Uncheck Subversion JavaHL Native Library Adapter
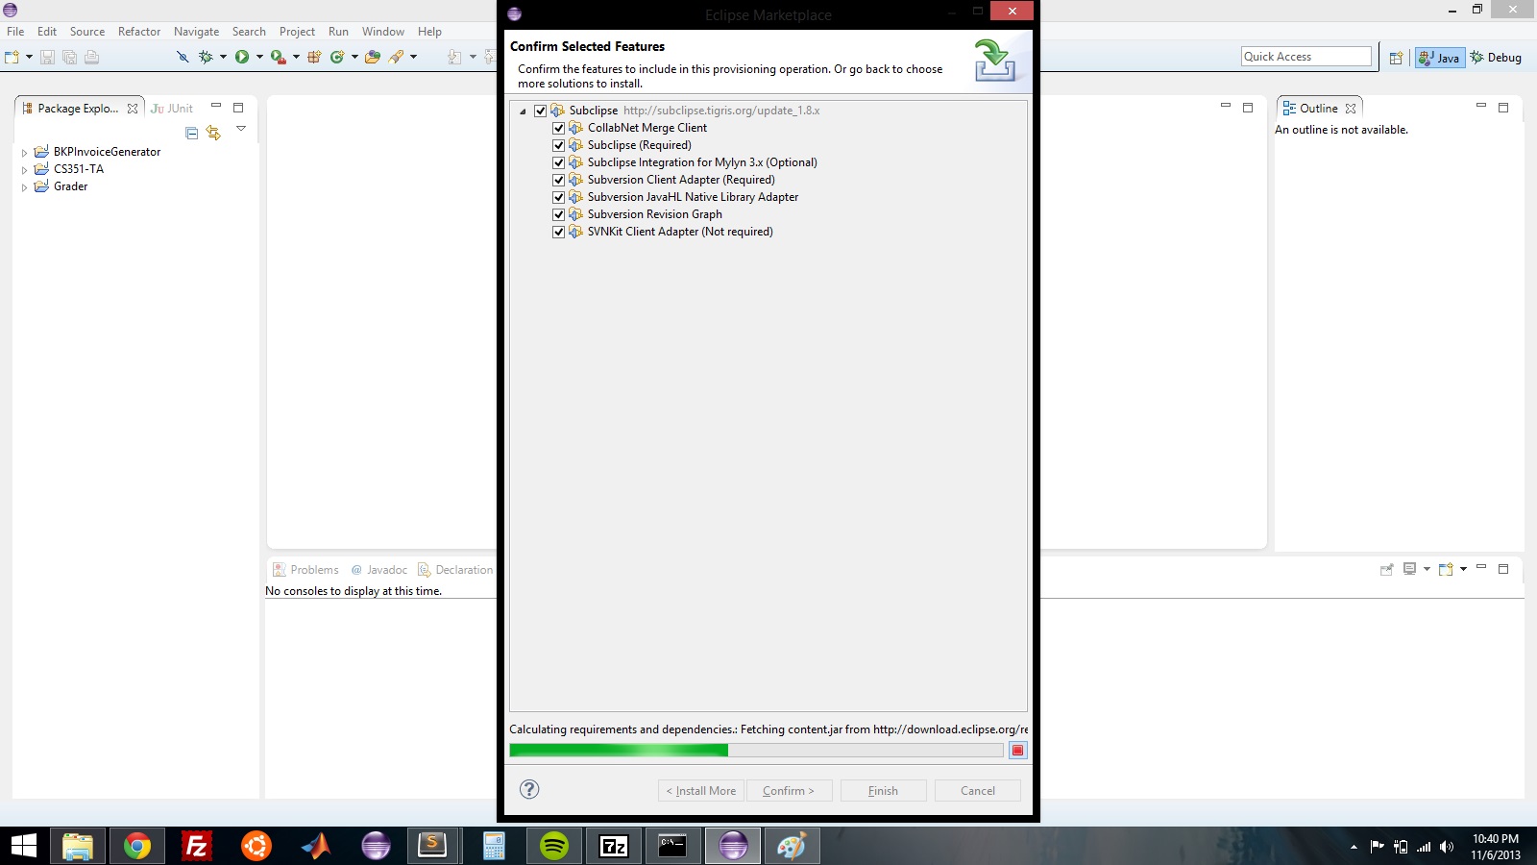This screenshot has width=1537, height=865. tap(558, 197)
